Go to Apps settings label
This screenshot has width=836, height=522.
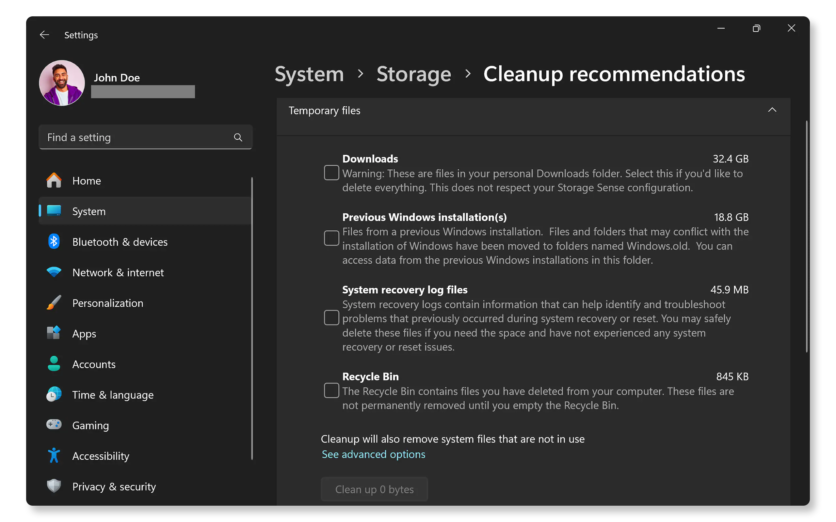[84, 333]
